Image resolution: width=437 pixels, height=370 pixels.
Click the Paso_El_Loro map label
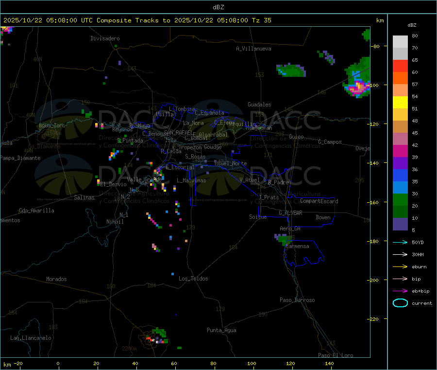coord(336,355)
